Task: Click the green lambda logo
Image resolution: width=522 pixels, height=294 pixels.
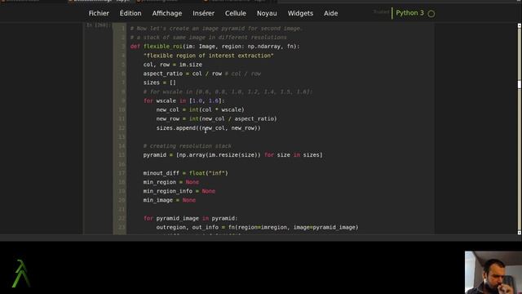Action: click(21, 274)
